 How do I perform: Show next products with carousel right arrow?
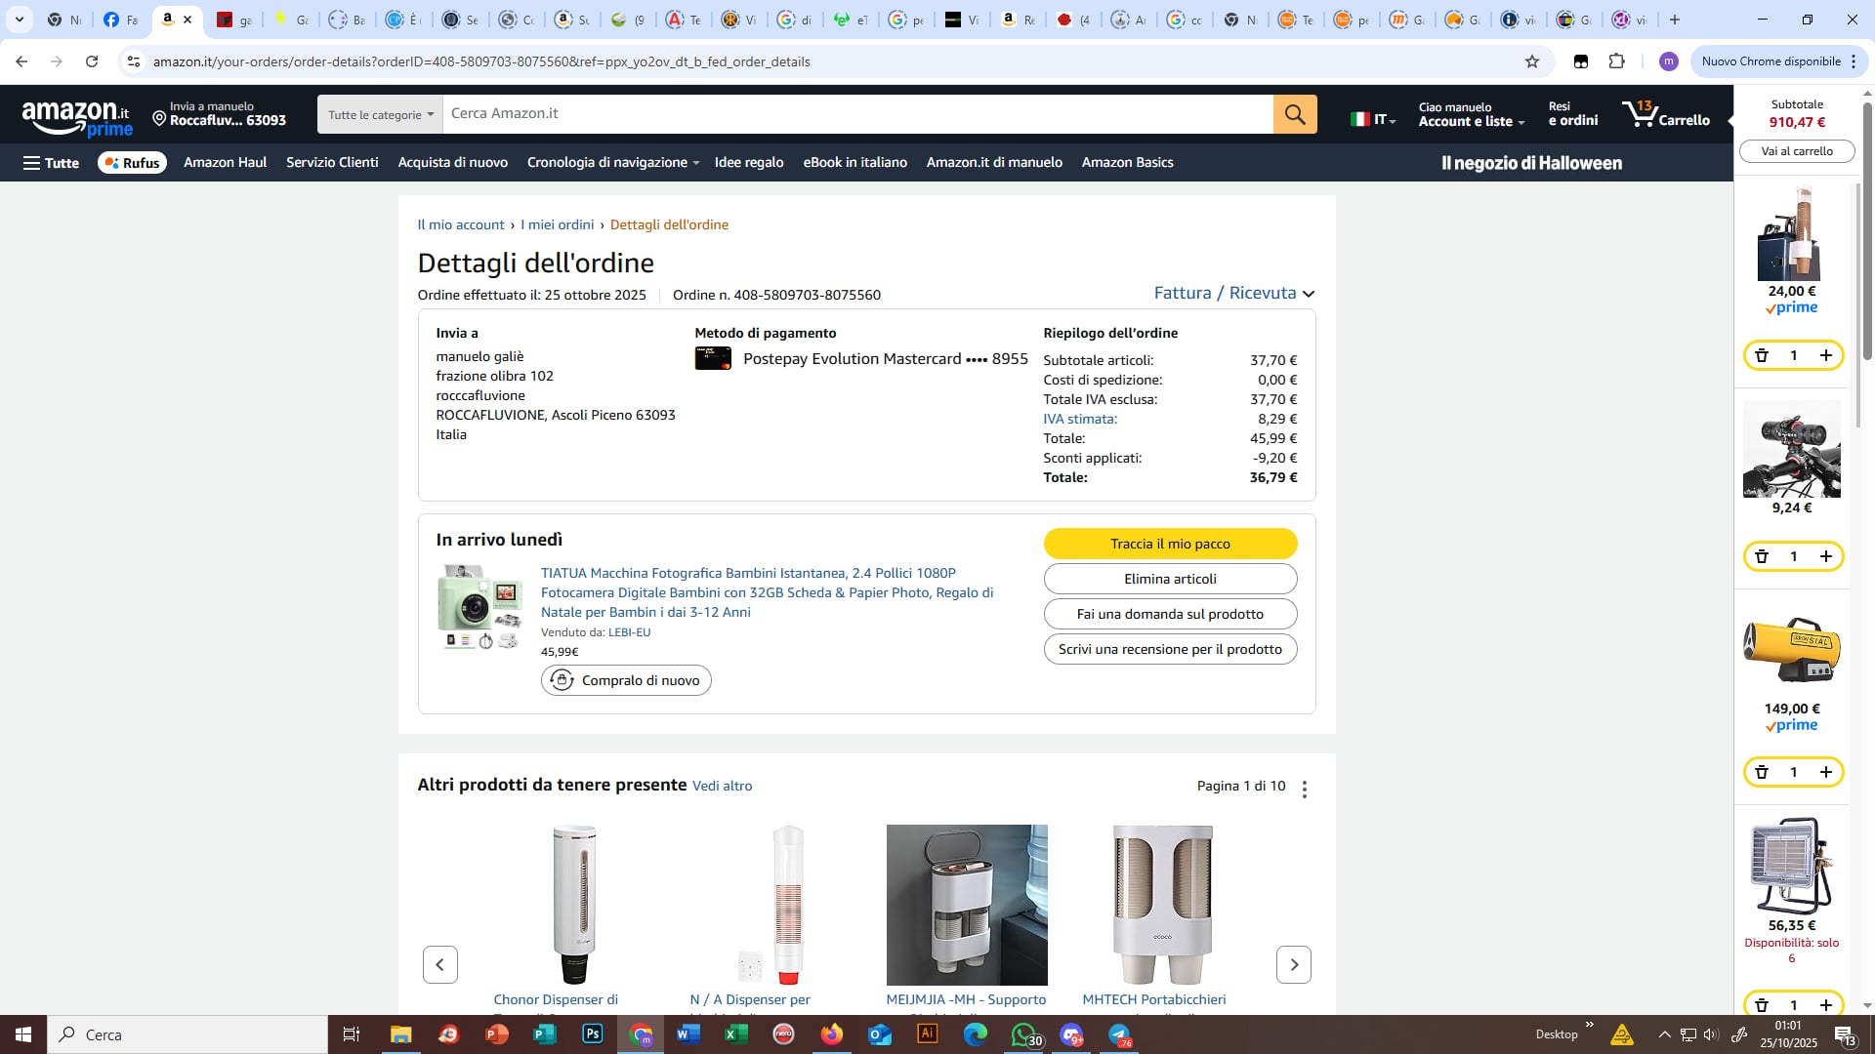1294,965
